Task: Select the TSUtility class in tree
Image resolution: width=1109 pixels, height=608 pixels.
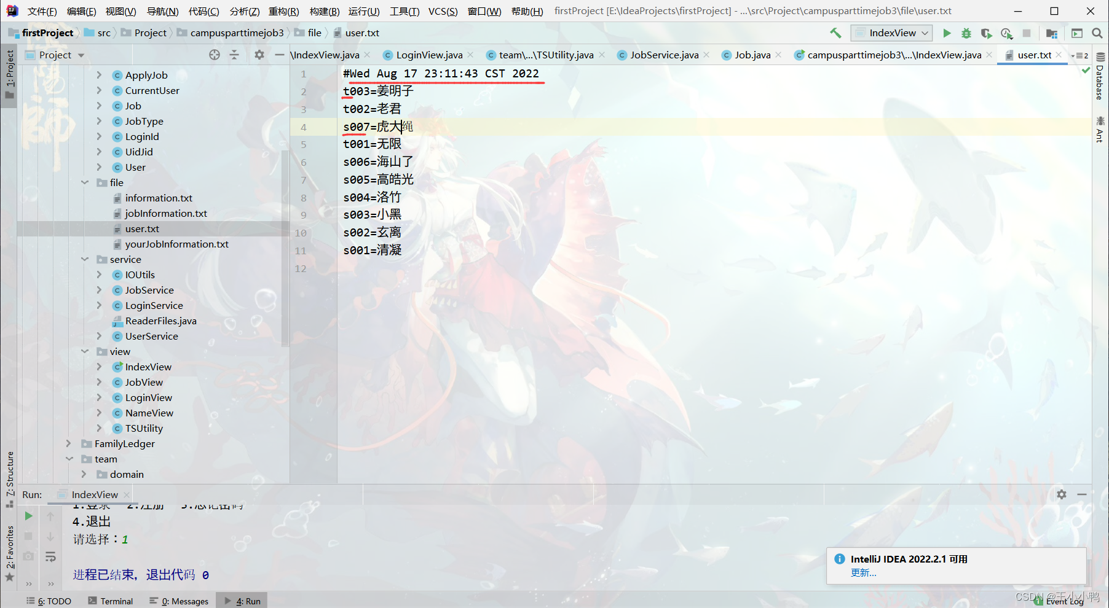Action: (144, 428)
